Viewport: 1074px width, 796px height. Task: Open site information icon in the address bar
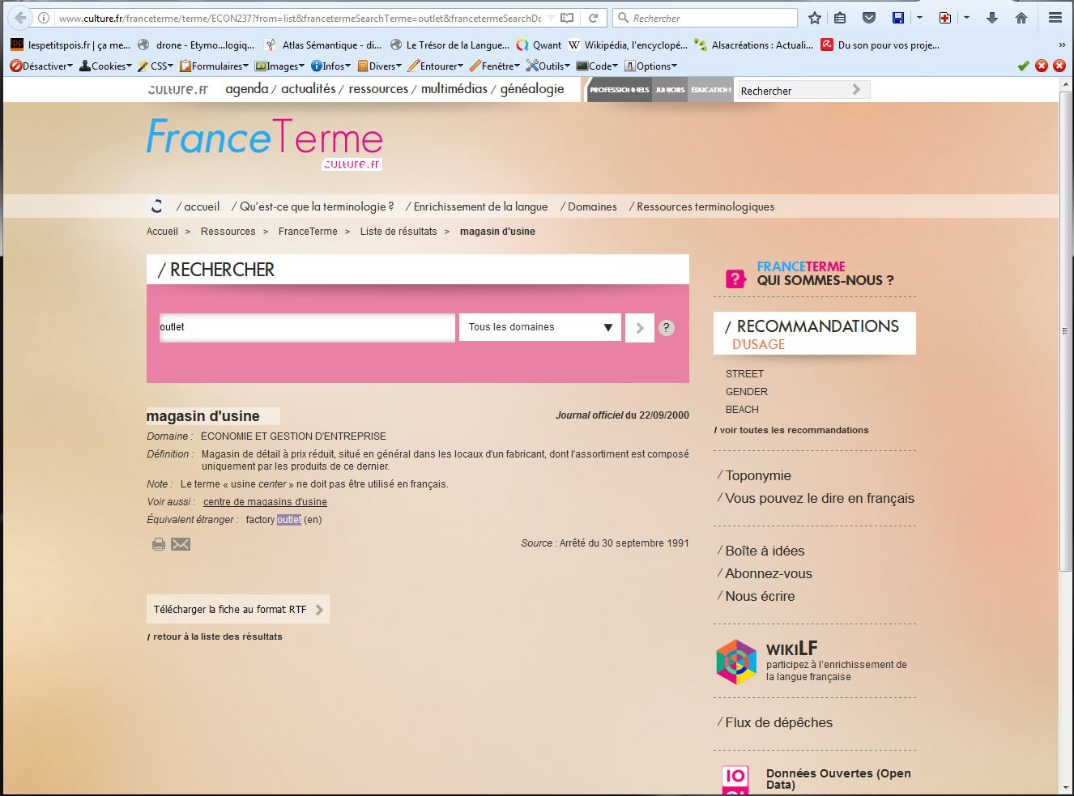[x=44, y=18]
